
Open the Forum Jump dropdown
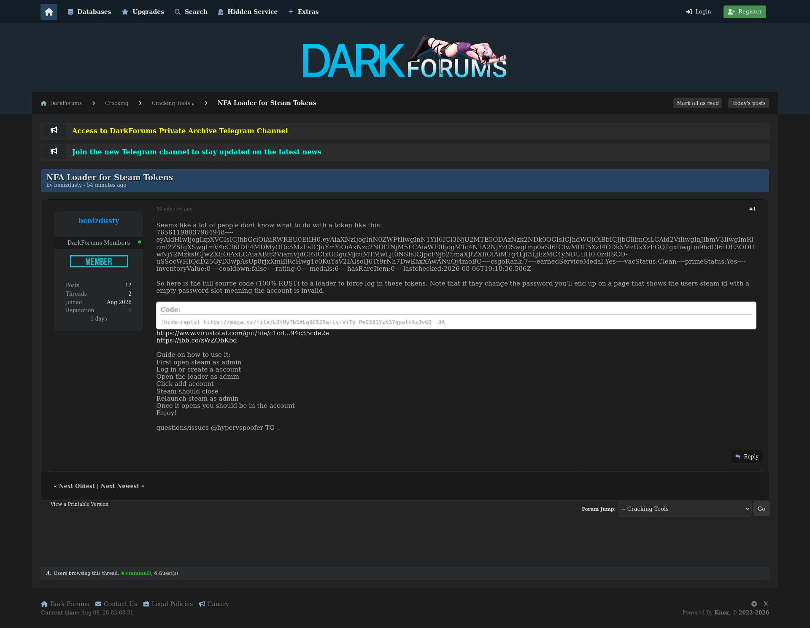(x=684, y=509)
